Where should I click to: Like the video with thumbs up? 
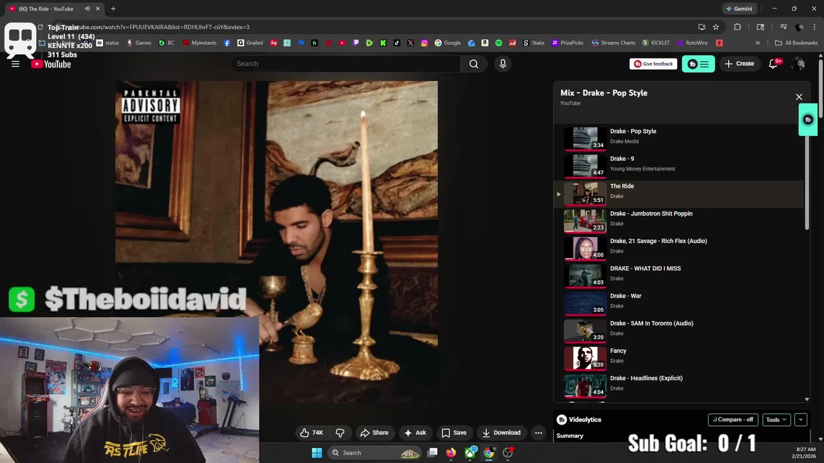[312, 433]
